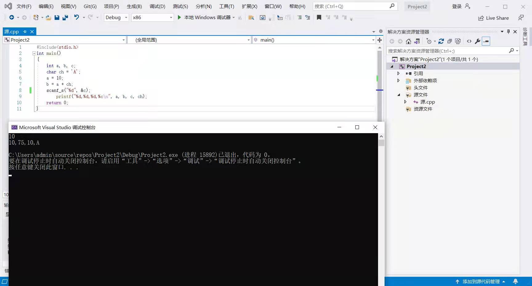Screen dimensions: 532x286
Task: Open Properties with the wrench icon
Action: click(x=478, y=41)
